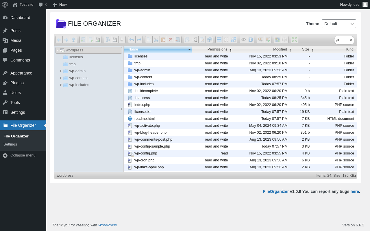Click the New Folder toolbar icon

(83, 40)
